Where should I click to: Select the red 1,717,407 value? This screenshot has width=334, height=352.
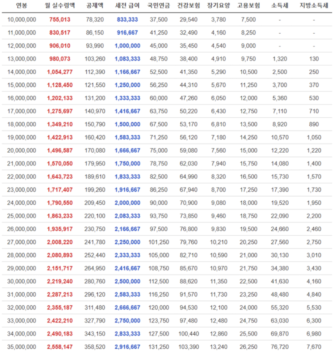tap(60, 190)
